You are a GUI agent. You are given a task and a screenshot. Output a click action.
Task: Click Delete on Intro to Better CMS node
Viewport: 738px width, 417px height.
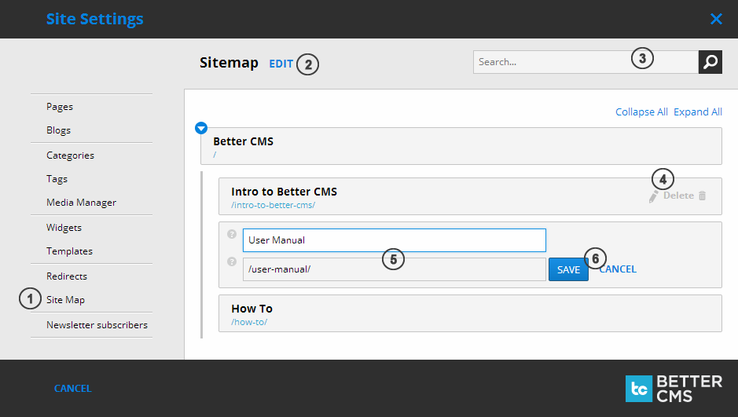pos(678,196)
